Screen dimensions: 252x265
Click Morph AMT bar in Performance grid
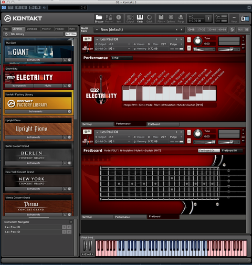pyautogui.click(x=126, y=93)
